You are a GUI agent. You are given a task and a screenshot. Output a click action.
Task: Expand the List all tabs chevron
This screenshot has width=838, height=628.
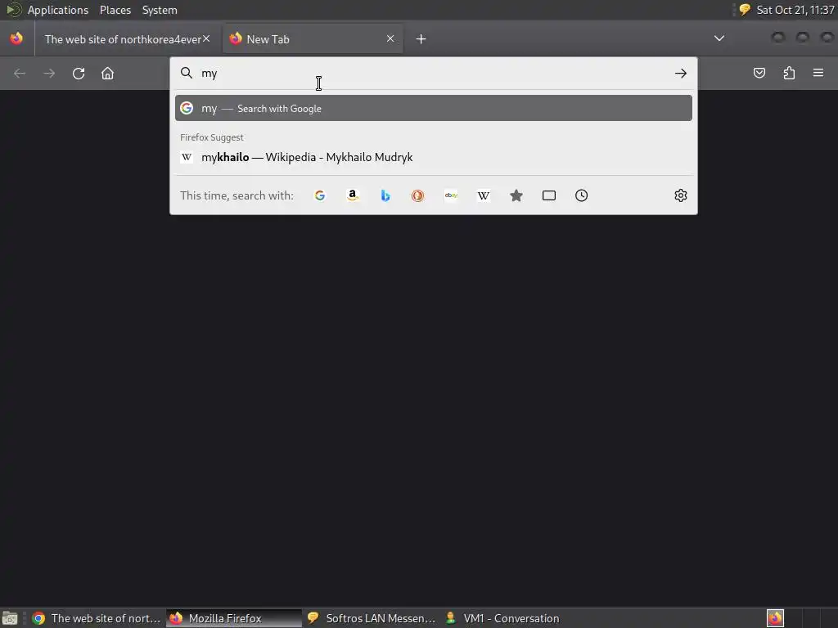[x=719, y=38]
